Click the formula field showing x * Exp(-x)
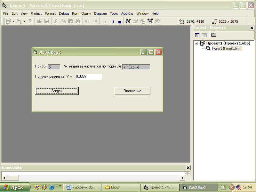Screen dimensions: 256x192 click(136, 67)
